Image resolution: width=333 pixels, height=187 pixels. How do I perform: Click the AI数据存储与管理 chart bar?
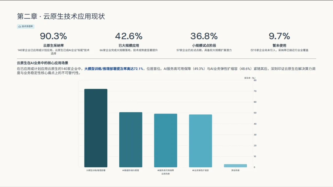(131, 140)
